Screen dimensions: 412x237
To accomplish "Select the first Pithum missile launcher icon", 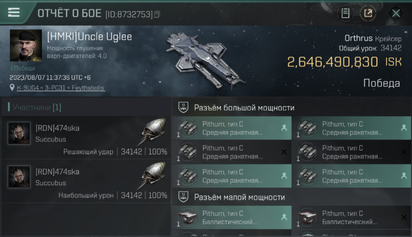I will 187,128.
